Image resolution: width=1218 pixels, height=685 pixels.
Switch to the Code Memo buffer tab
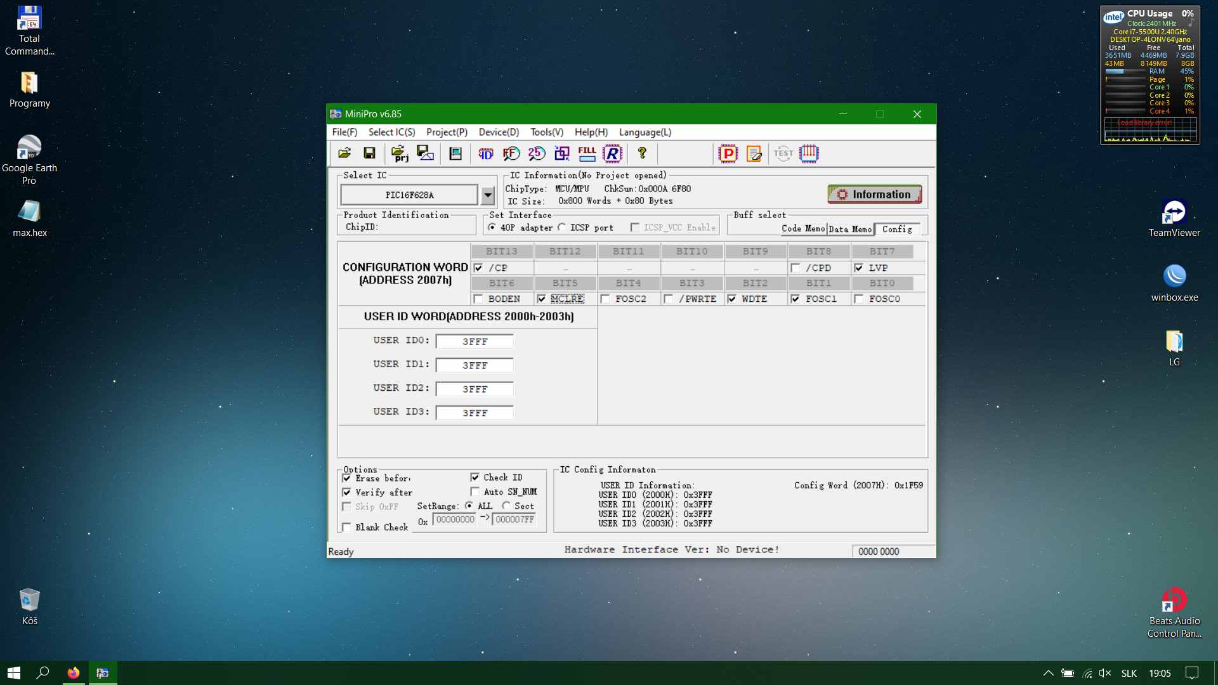click(802, 229)
